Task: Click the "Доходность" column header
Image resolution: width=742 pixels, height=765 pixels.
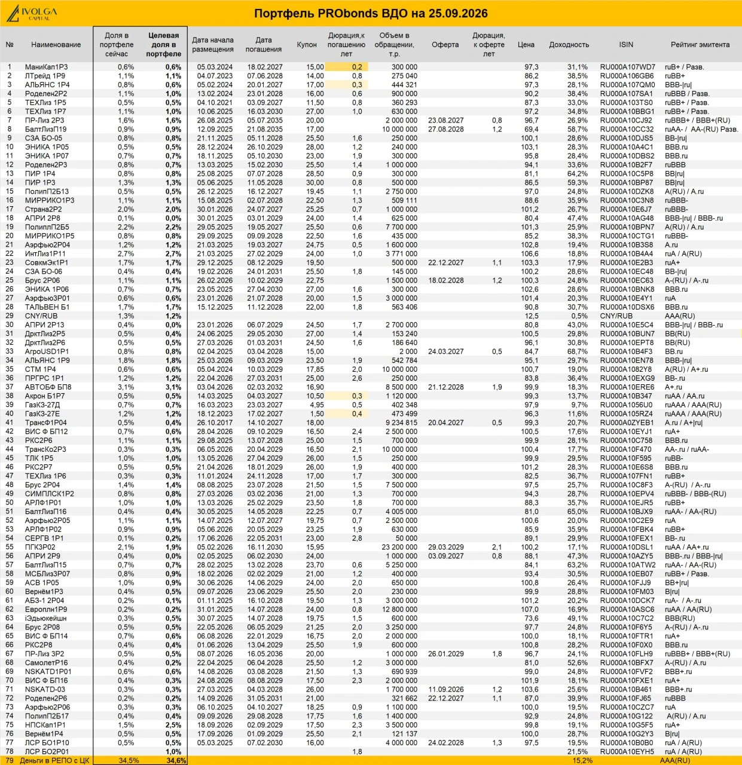Action: click(x=569, y=45)
